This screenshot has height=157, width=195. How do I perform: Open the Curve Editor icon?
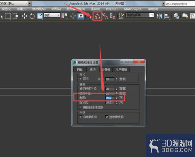click(192, 16)
